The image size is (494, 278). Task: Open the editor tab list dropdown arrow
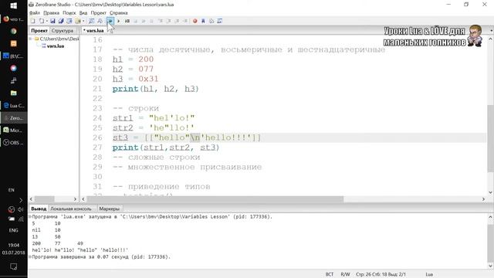click(x=492, y=31)
